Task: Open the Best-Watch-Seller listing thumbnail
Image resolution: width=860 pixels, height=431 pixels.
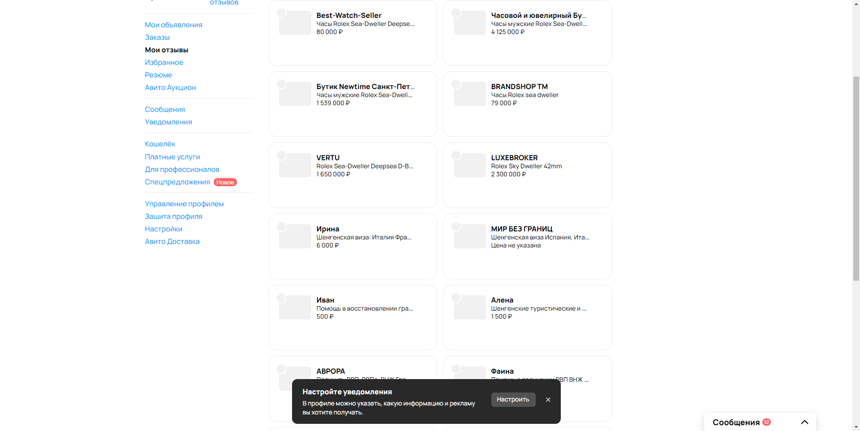Action: pos(295,23)
